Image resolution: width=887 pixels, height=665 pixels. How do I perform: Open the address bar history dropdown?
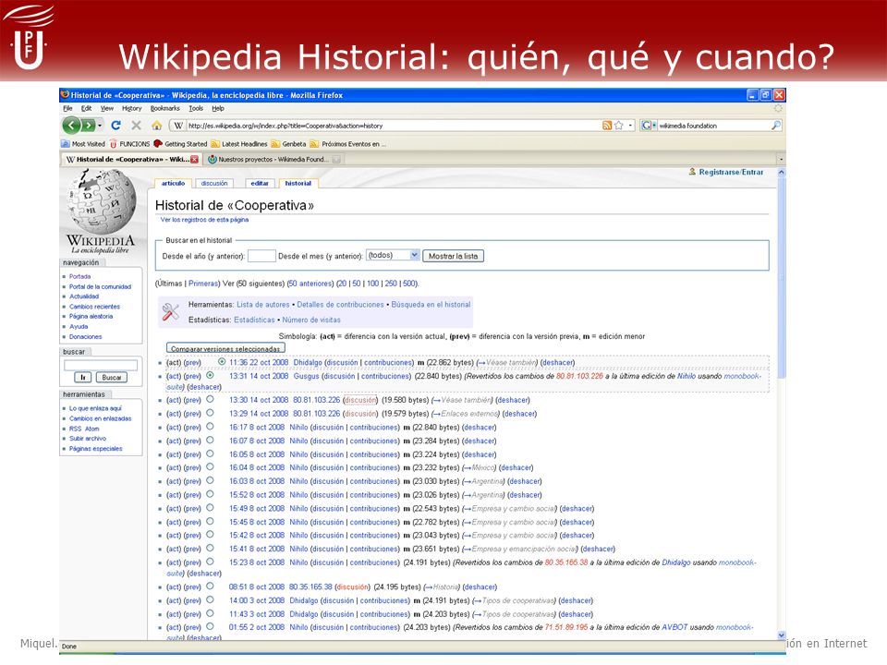631,126
